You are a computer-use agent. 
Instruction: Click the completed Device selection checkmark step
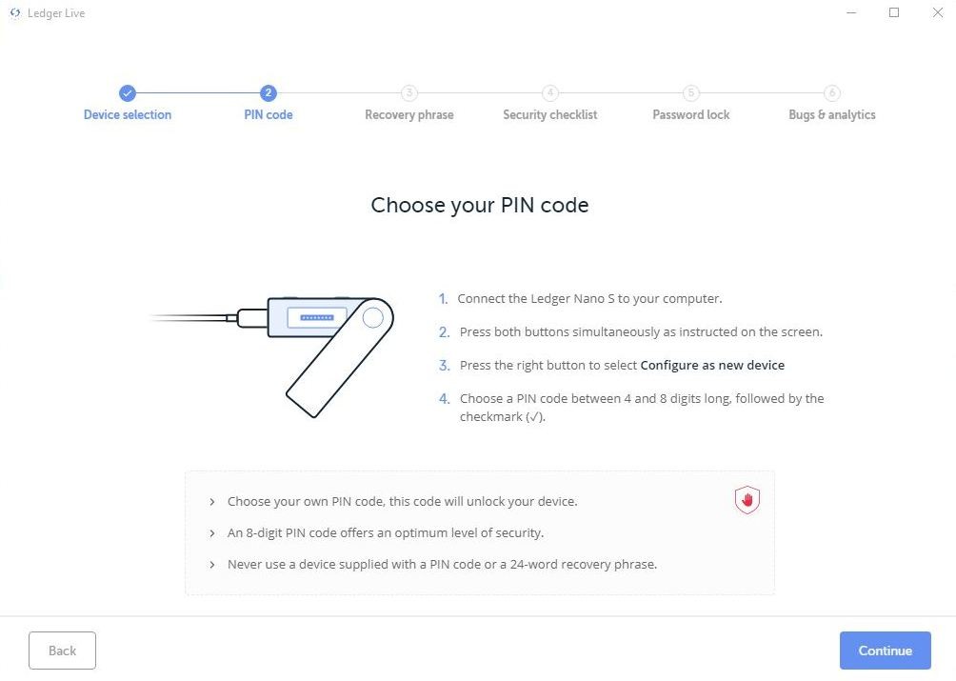(128, 92)
